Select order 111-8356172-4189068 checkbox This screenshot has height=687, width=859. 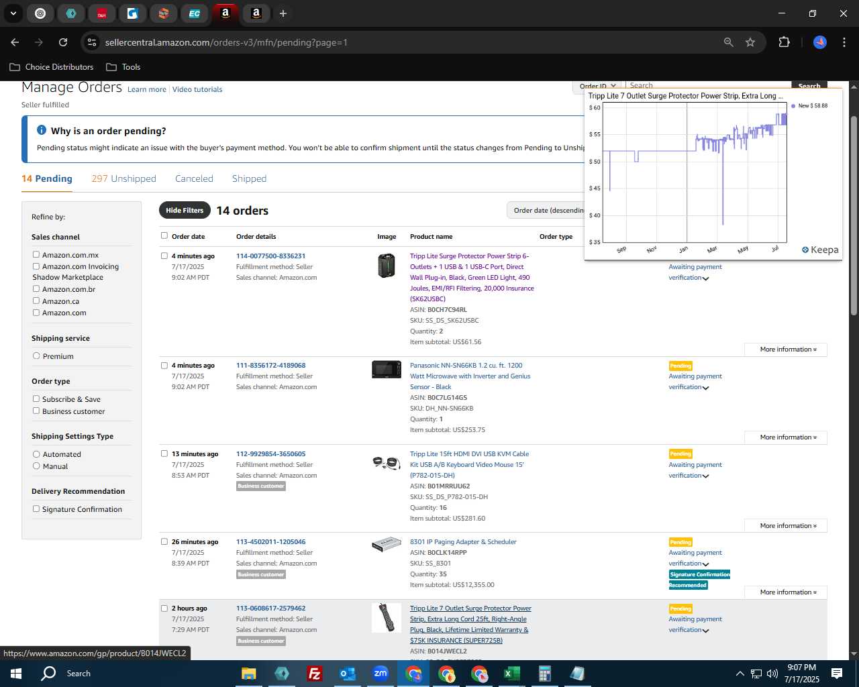pos(164,365)
